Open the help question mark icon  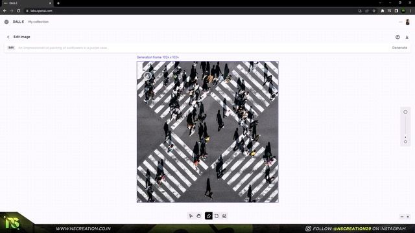click(x=397, y=37)
